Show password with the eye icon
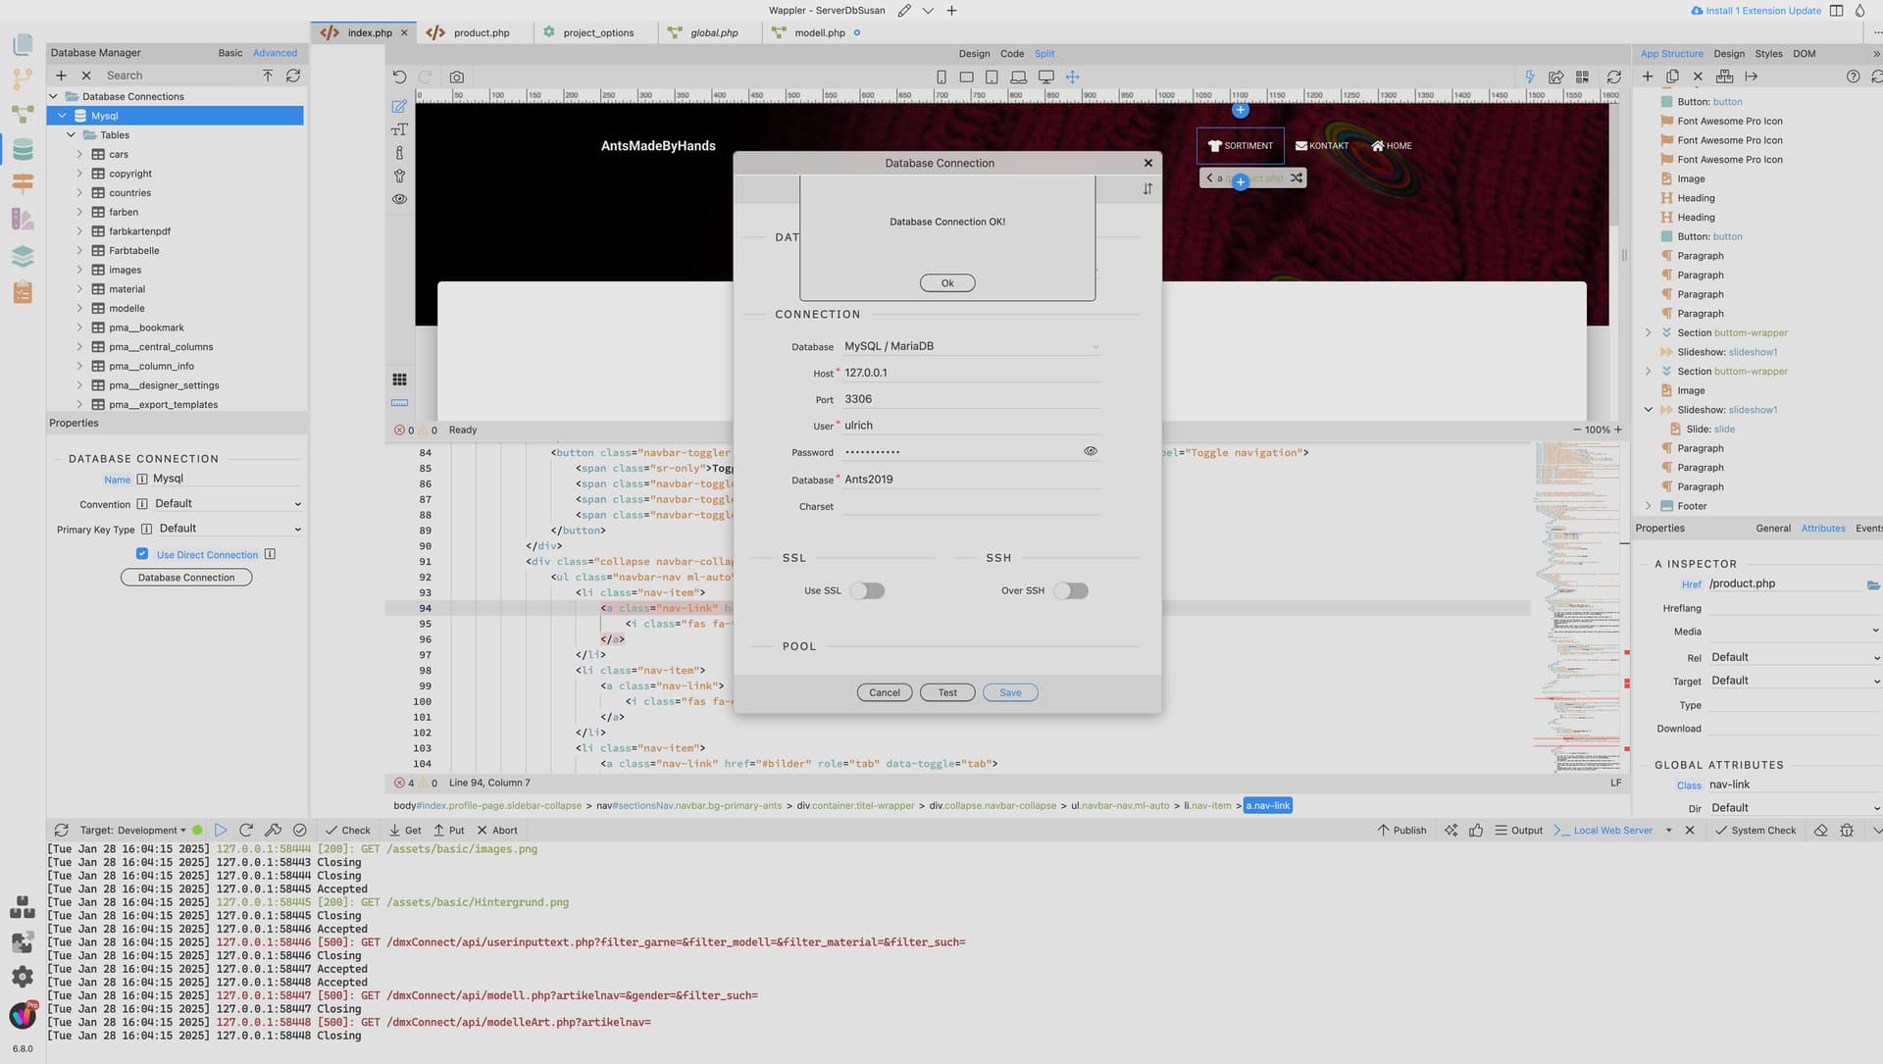The height and width of the screenshot is (1064, 1883). (x=1091, y=451)
